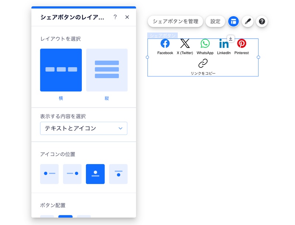Click the Pinterest share icon
Image resolution: width=295 pixels, height=225 pixels.
coord(242,44)
